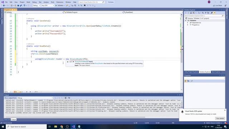The height and width of the screenshot is (129, 229).
Task: Click the Undo toolbar icon
Action: (x=24, y=6)
